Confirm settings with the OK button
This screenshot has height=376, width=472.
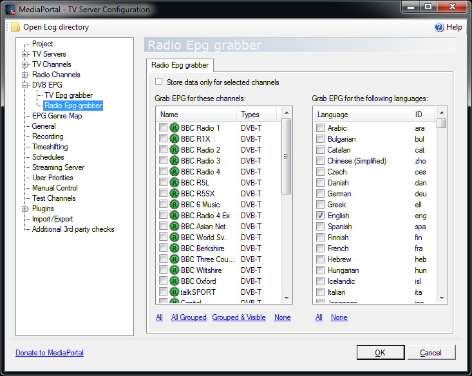point(381,353)
